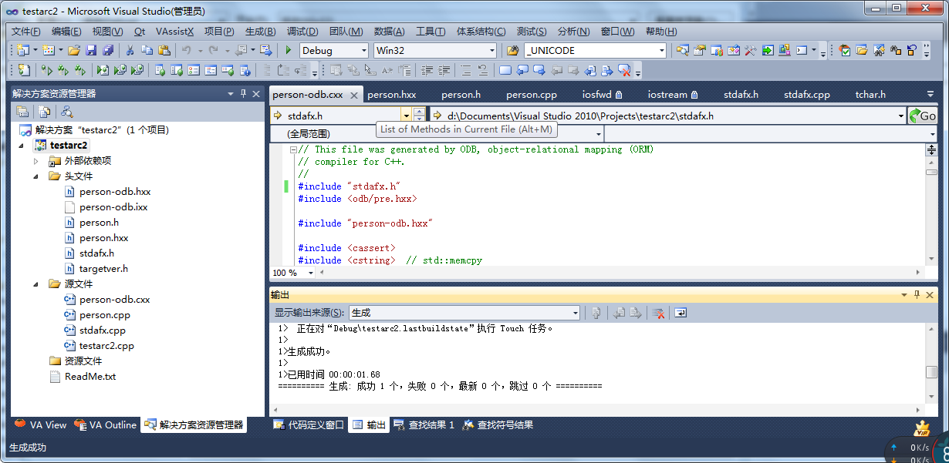This screenshot has width=949, height=463.
Task: Open the Debug configuration dropdown
Action: click(x=364, y=51)
